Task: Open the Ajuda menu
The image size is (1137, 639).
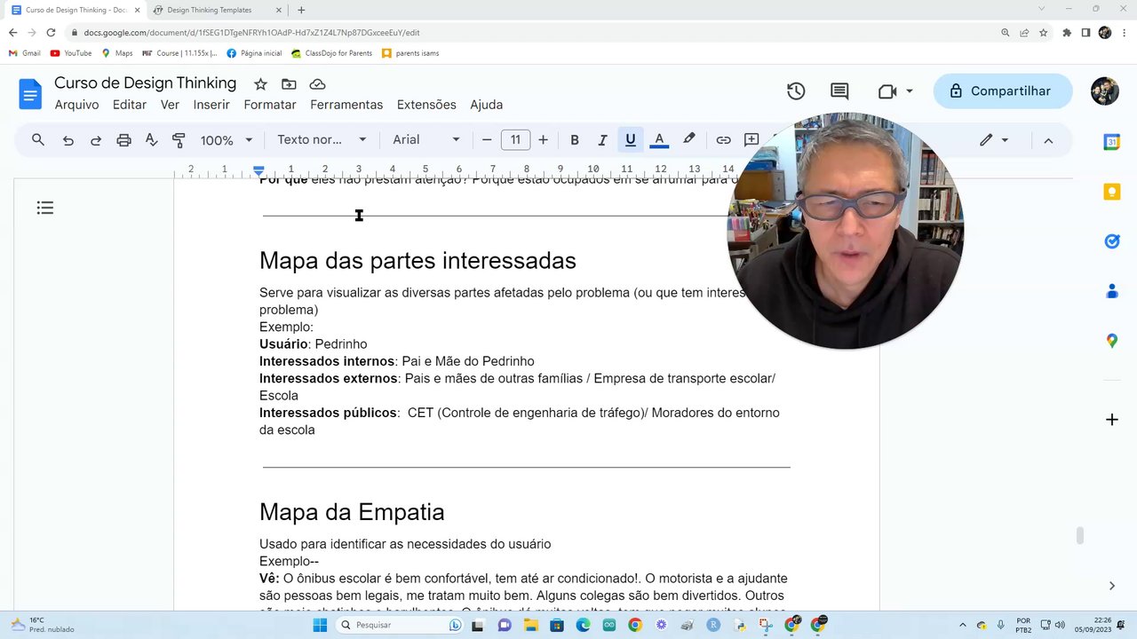Action: (486, 105)
